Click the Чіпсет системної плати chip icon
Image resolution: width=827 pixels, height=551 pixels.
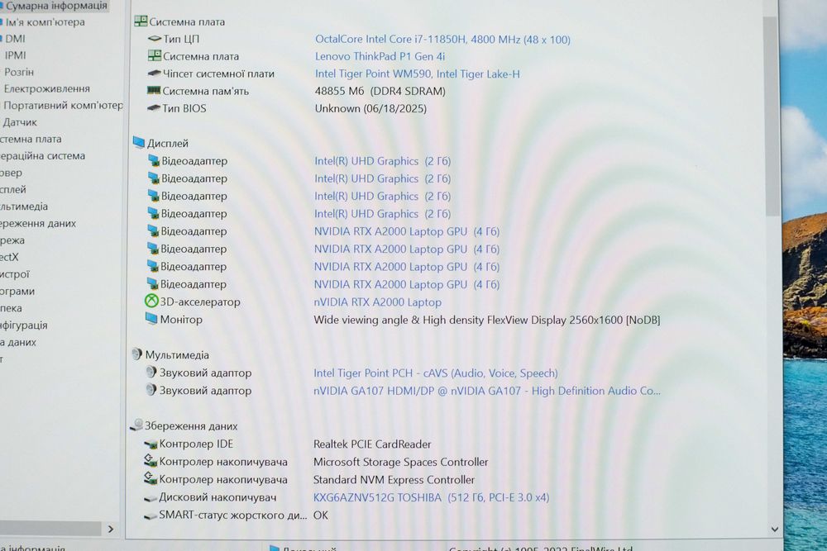154,73
